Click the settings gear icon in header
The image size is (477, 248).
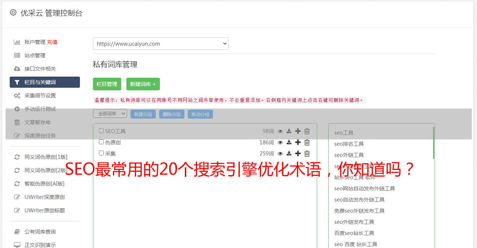(x=13, y=12)
